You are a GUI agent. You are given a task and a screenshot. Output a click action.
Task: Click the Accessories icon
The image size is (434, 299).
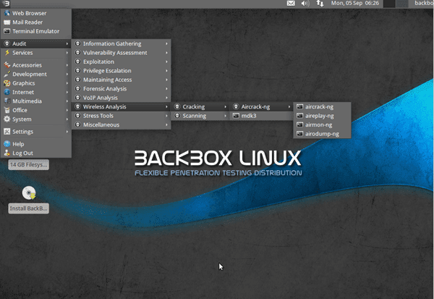click(x=7, y=65)
